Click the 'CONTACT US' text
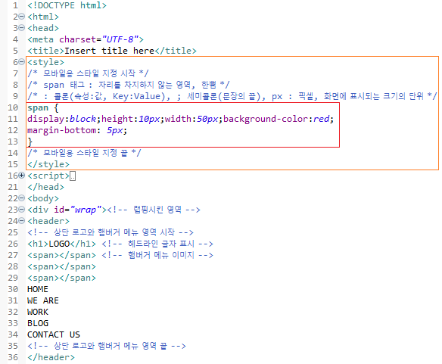 pos(54,334)
